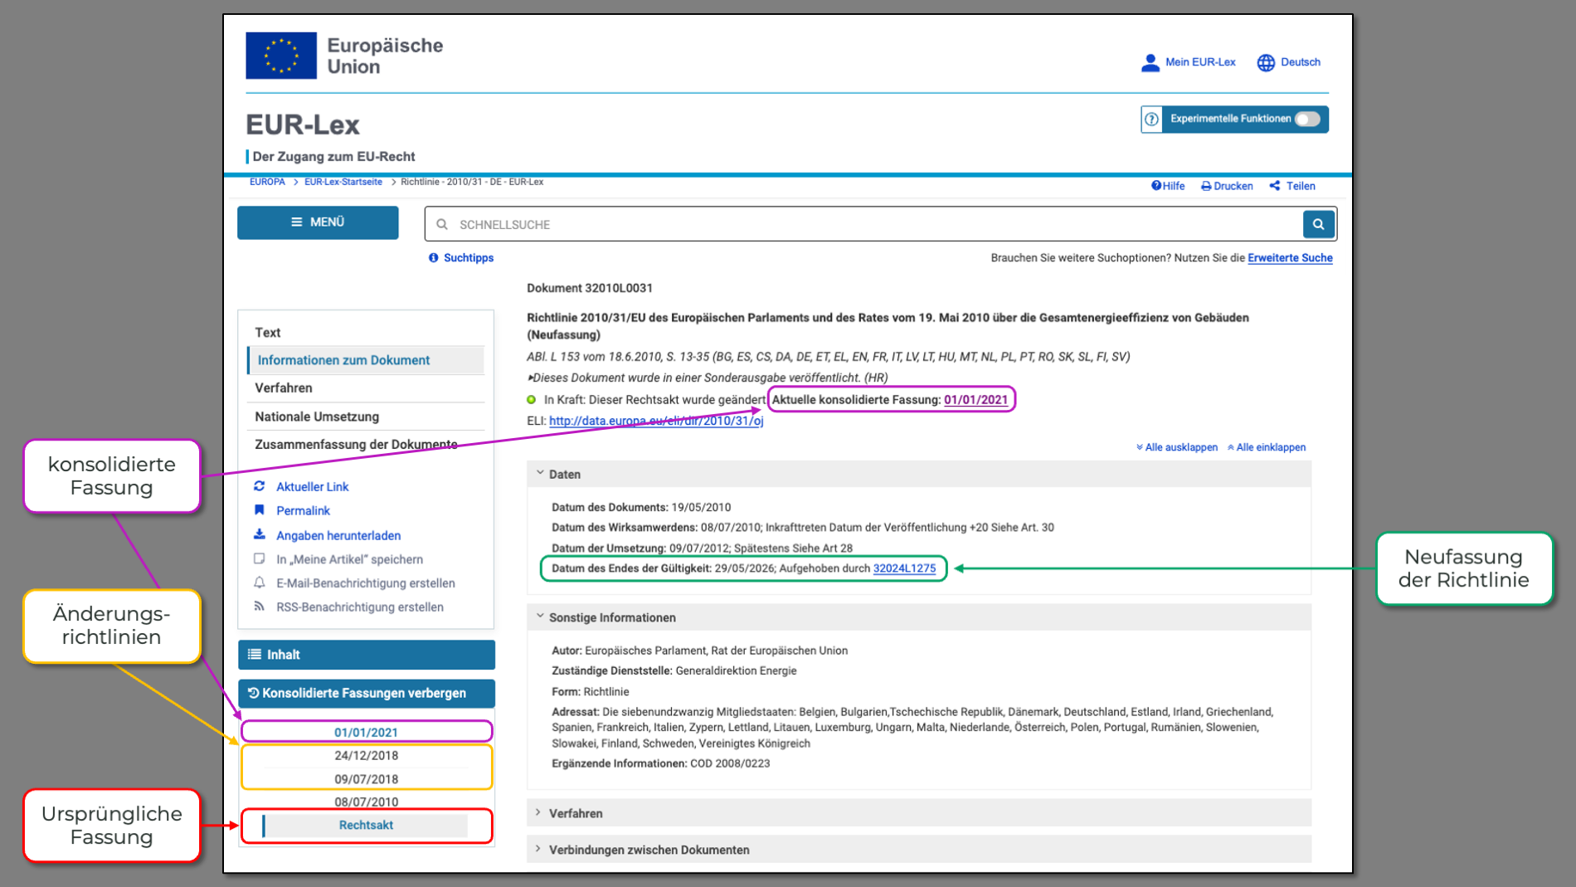Click the Hilfe help icon

pos(1156,186)
